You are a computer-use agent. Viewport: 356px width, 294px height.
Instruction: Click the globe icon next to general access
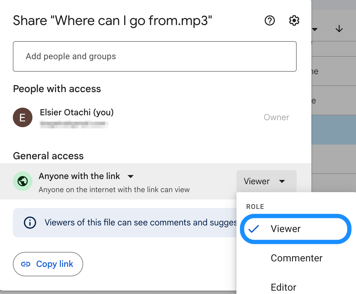click(23, 181)
